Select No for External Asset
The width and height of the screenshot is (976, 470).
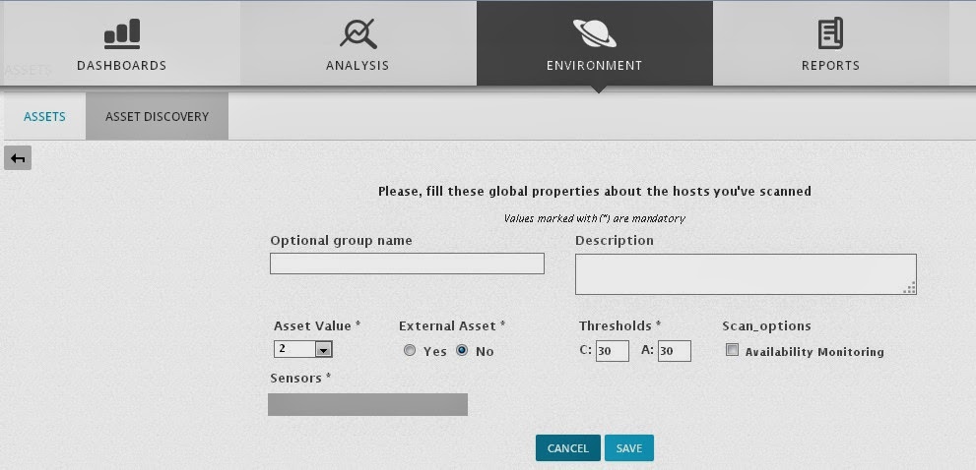pyautogui.click(x=462, y=351)
